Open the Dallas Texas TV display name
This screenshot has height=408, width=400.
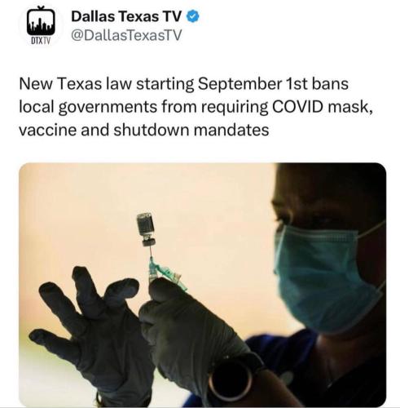(126, 16)
